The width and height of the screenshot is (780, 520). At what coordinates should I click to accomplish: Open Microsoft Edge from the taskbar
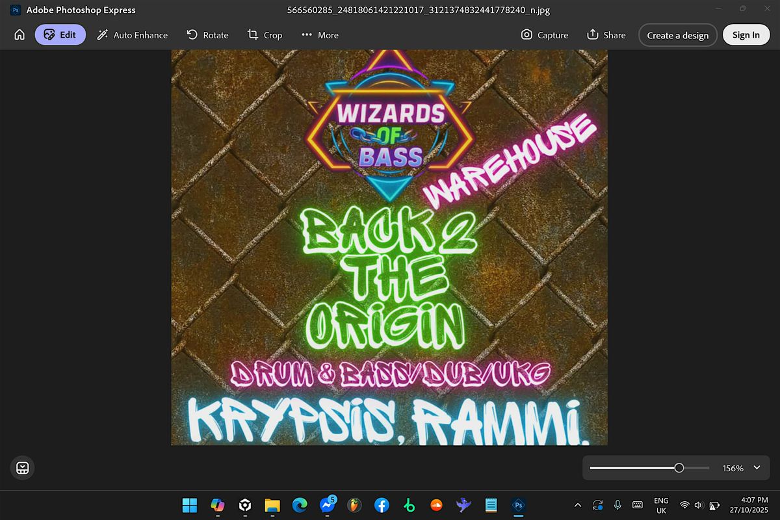pyautogui.click(x=299, y=505)
